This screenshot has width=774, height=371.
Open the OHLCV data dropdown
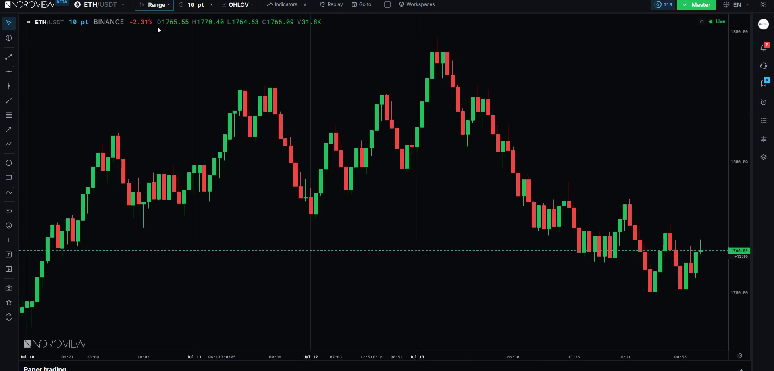tap(238, 4)
